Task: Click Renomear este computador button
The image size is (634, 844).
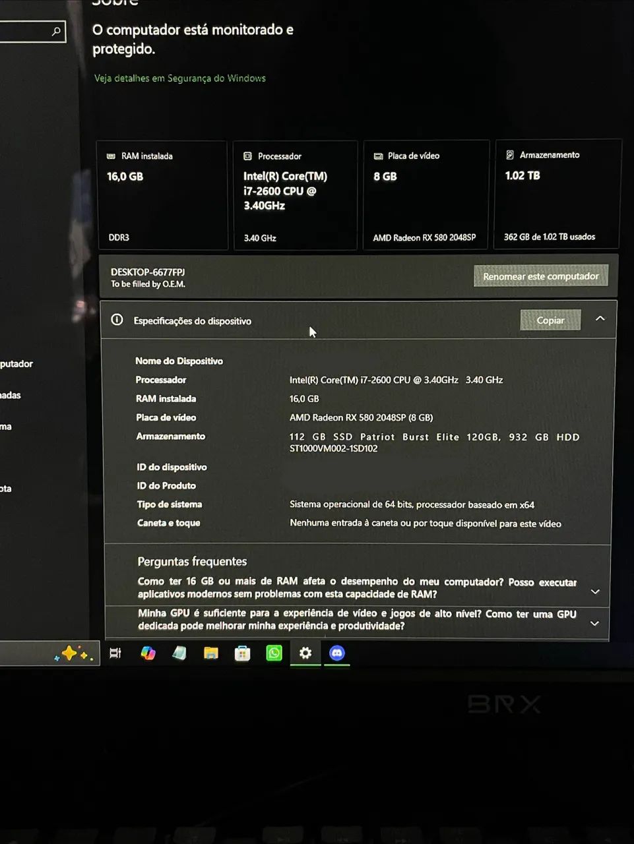Action: (x=541, y=276)
